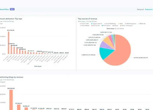Click the $7,463.10 blog value label
Image resolution: width=153 pixels, height=110 pixels.
[19, 103]
